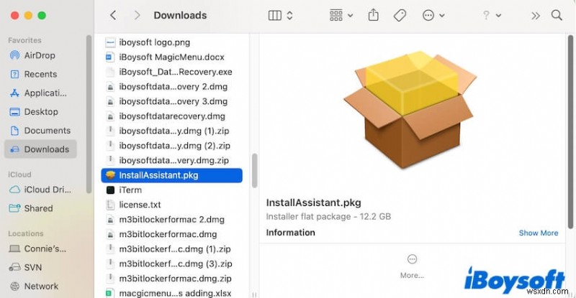Open Shared in the sidebar
This screenshot has height=298, width=576.
click(38, 208)
